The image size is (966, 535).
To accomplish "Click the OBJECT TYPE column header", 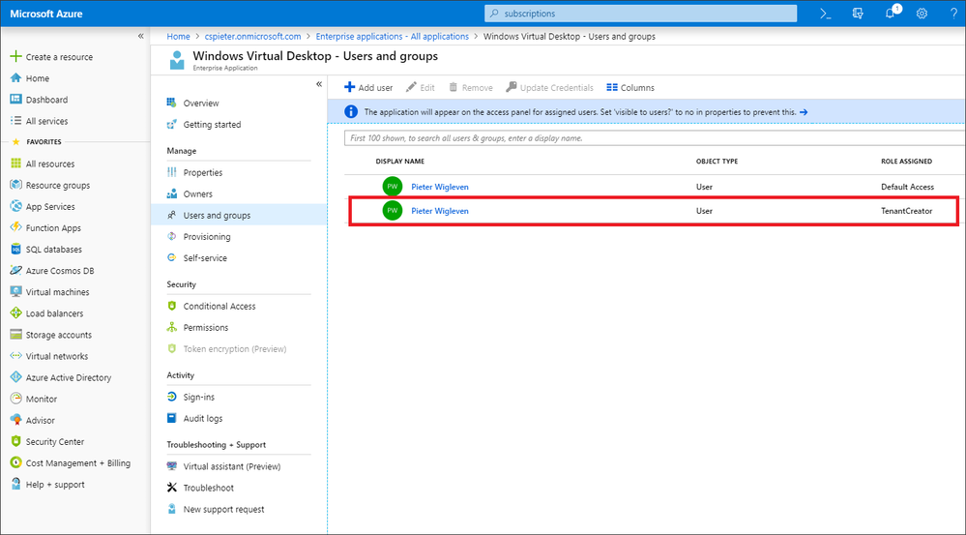I will point(717,162).
